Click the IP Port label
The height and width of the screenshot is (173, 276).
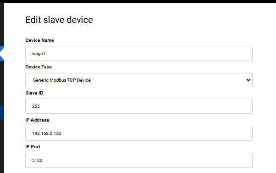[33, 147]
